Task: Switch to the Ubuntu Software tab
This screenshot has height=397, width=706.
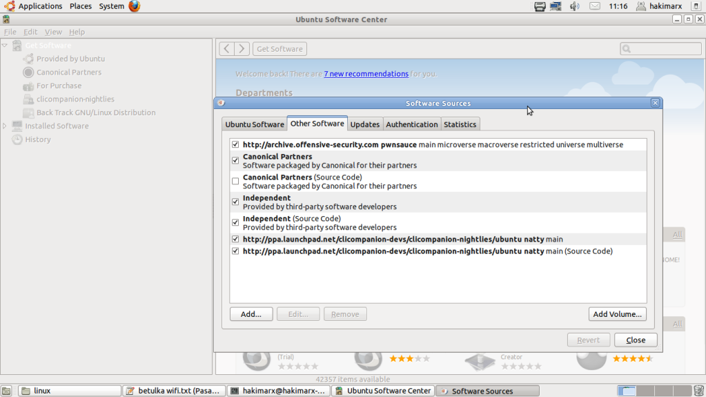Action: click(255, 124)
